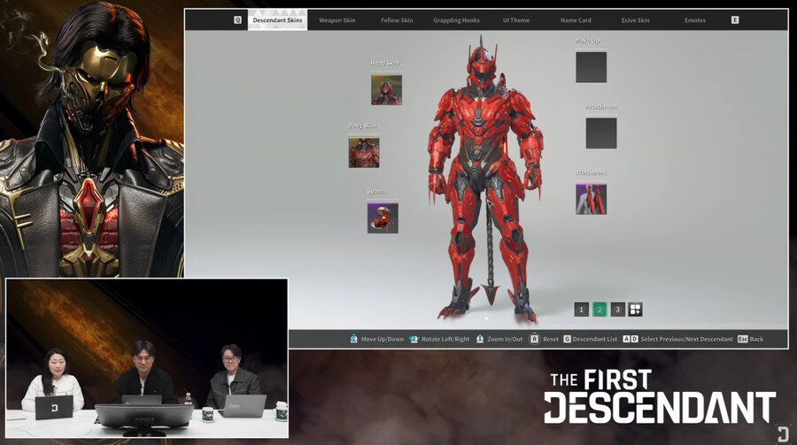Open the empty Make Up slot
This screenshot has height=445, width=797.
click(x=592, y=67)
